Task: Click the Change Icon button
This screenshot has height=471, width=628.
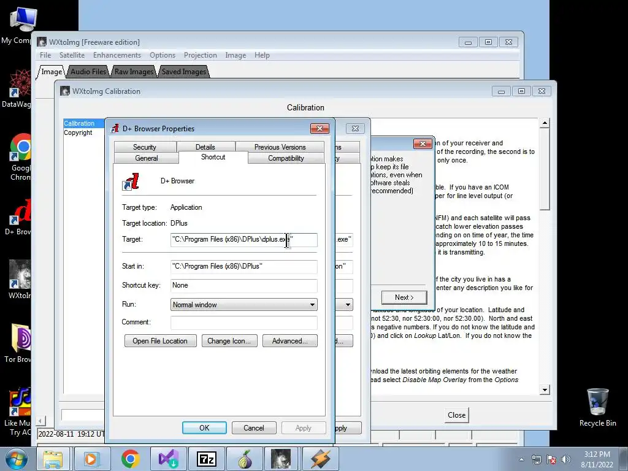Action: [x=229, y=341]
